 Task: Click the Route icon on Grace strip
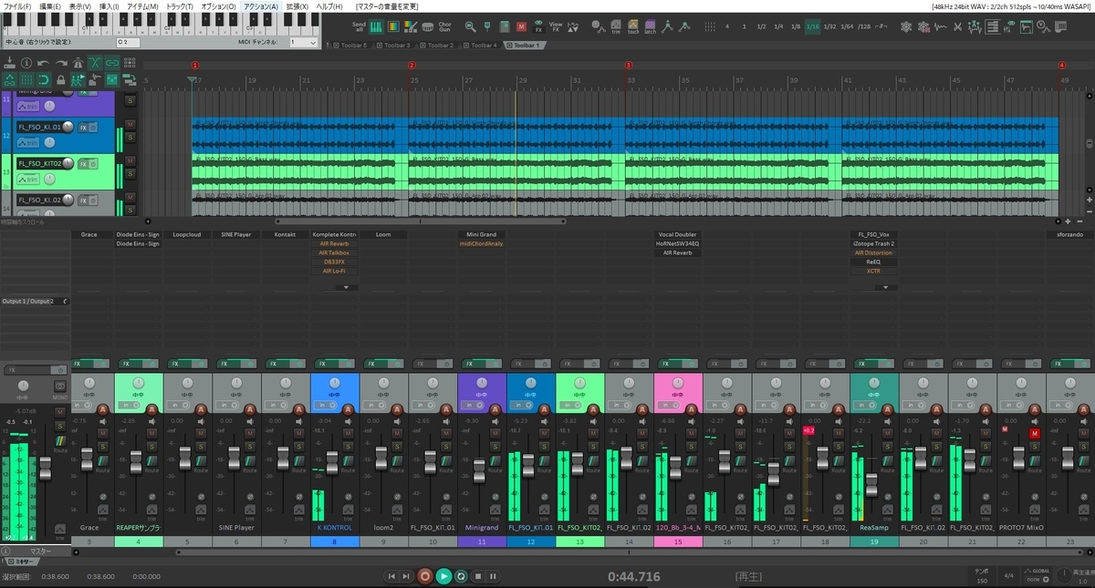[103, 461]
